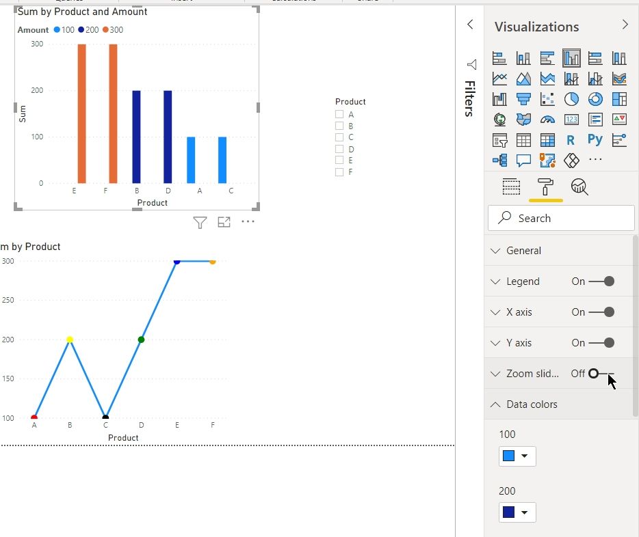This screenshot has height=537, width=639.
Task: Select the Q&A speech bubble visual
Action: 523,161
